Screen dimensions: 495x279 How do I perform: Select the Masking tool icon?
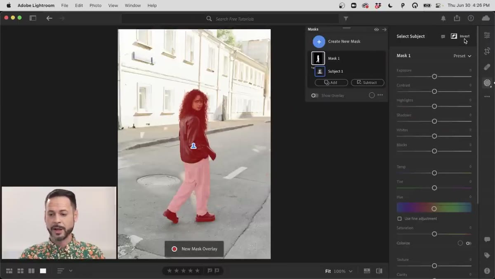tap(487, 83)
